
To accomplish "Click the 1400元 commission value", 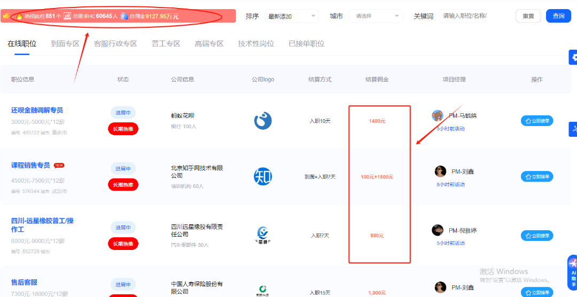I will click(x=377, y=121).
